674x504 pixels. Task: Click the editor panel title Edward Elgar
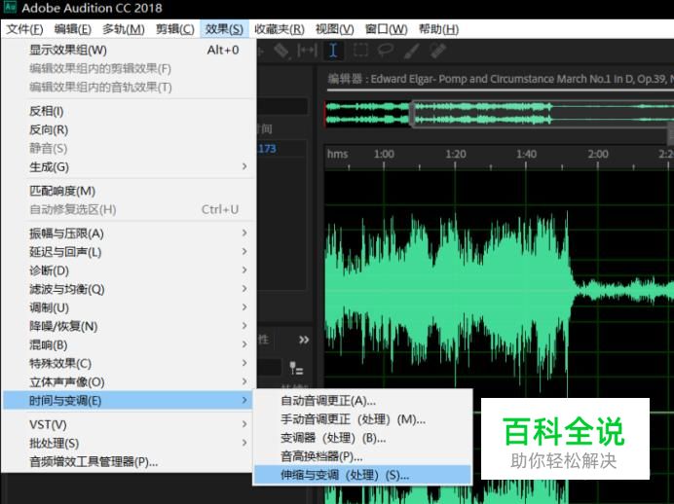tap(500, 79)
